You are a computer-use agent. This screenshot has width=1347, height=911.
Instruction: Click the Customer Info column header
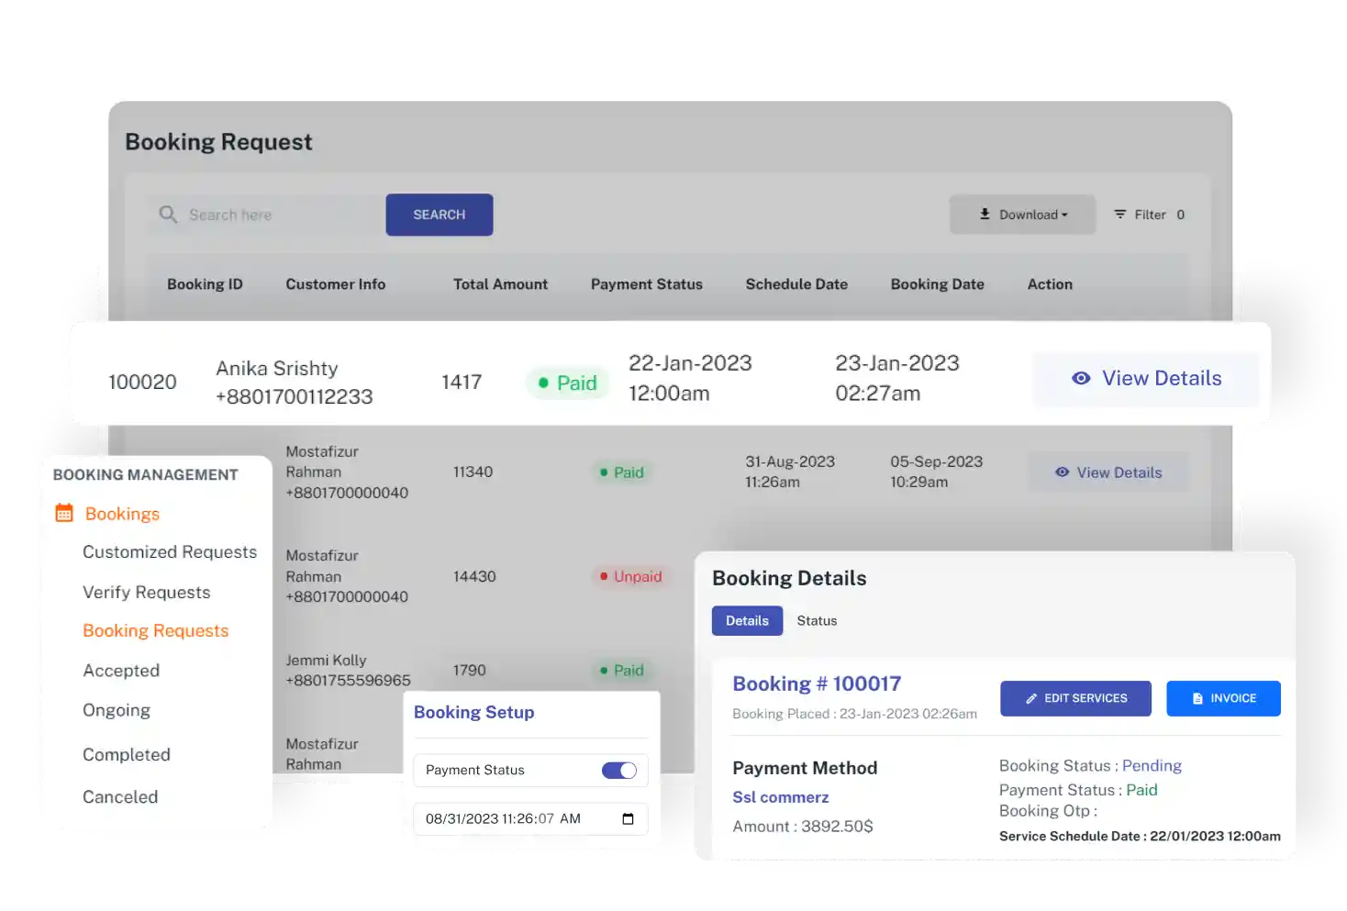tap(336, 284)
